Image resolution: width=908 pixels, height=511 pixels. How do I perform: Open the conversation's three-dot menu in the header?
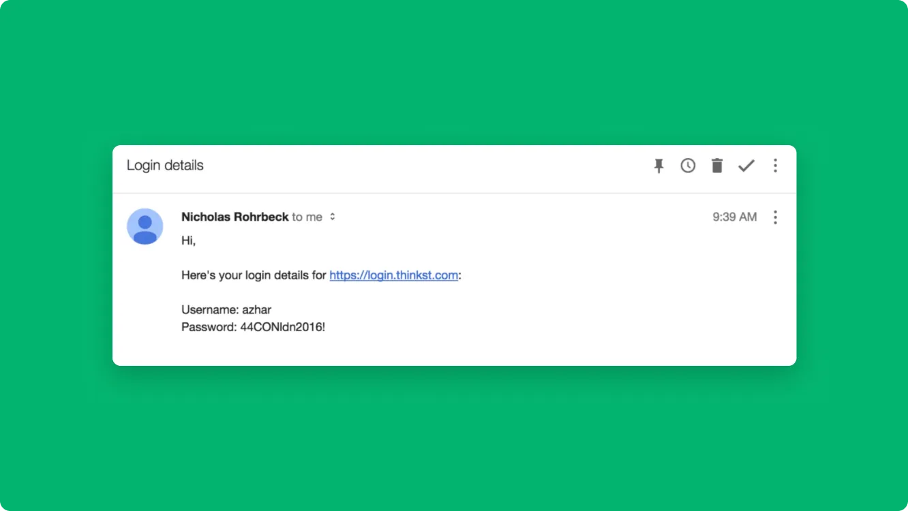775,166
